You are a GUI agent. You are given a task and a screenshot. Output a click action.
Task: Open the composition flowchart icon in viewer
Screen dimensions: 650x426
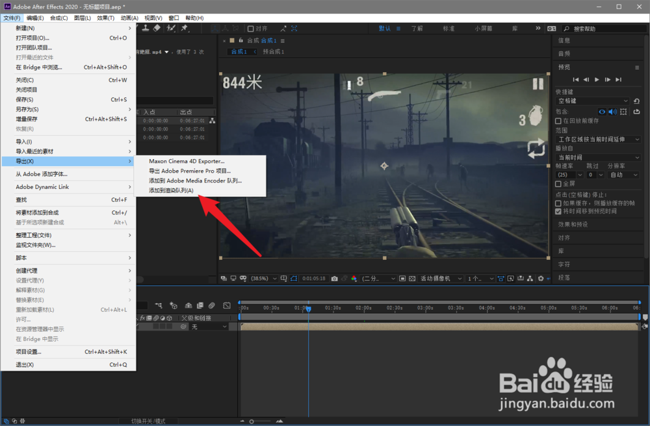[x=530, y=279]
